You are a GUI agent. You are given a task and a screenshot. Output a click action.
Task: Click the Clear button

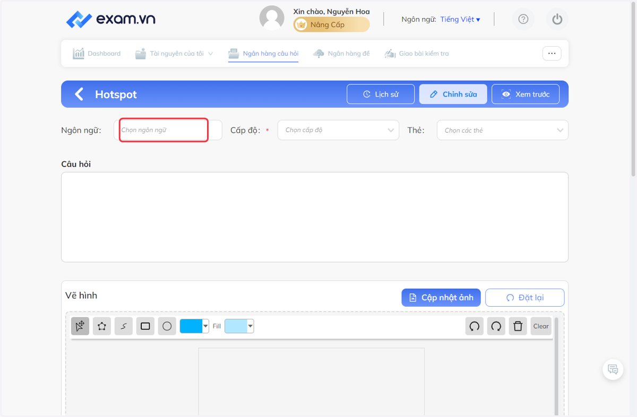tap(541, 326)
